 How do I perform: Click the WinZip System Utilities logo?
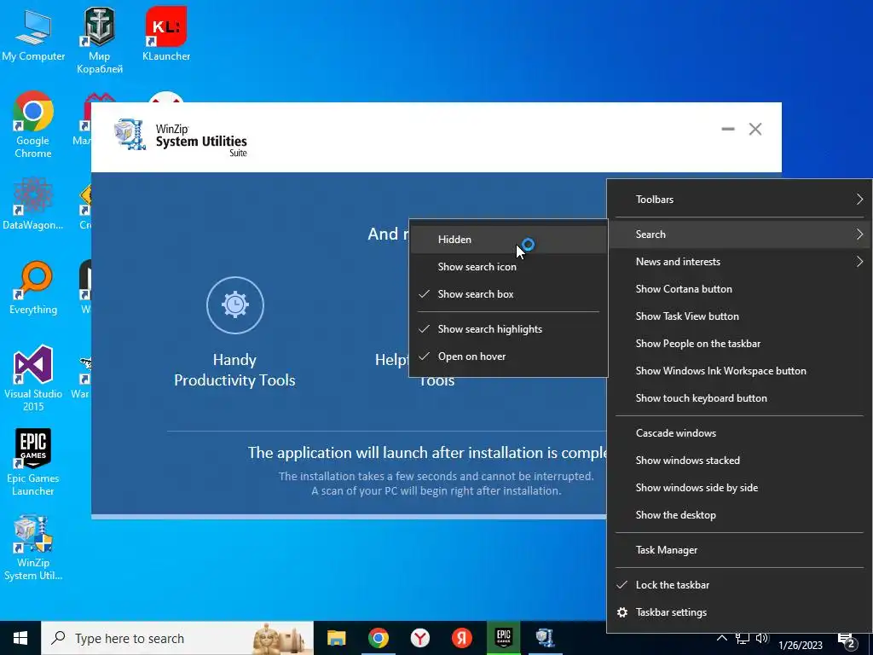pyautogui.click(x=181, y=137)
